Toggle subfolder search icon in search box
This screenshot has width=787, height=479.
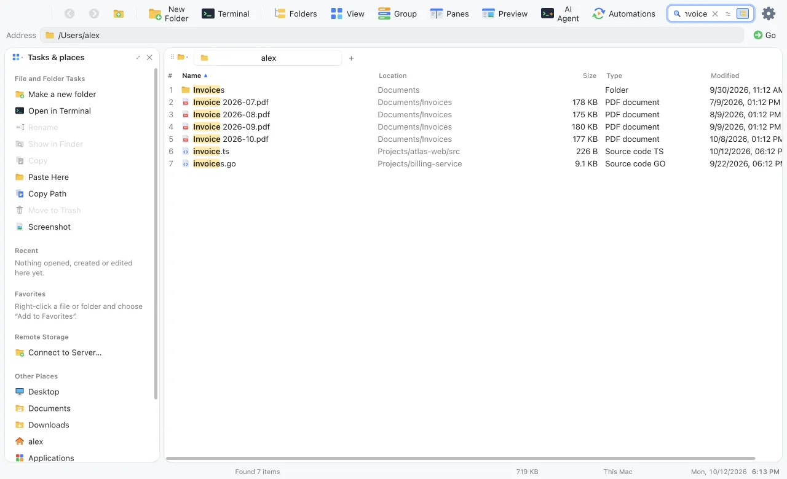(743, 14)
